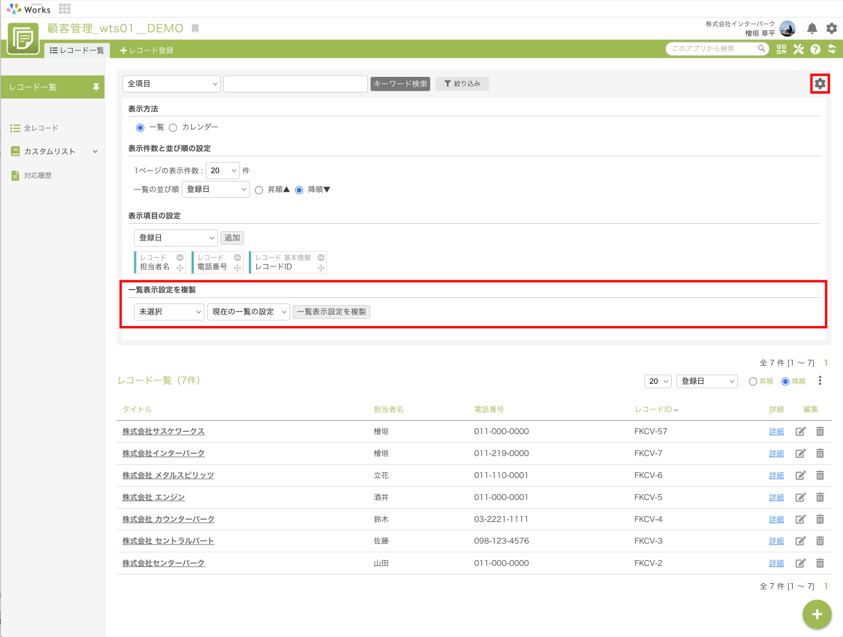The image size is (843, 637).
Task: Open the three-dot list options menu
Action: click(820, 380)
